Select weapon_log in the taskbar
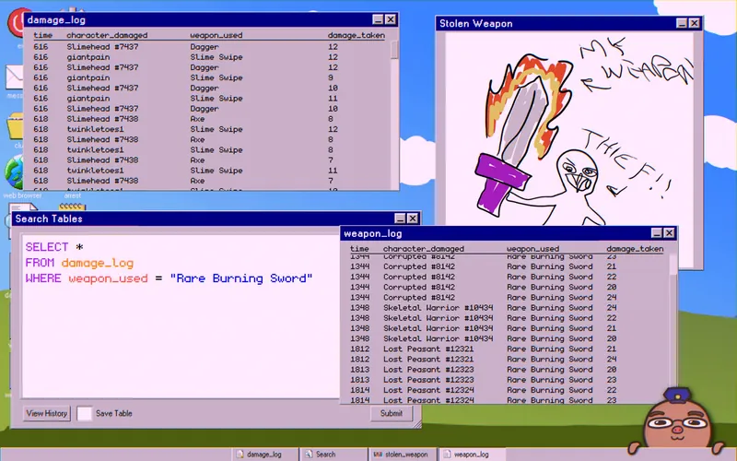This screenshot has width=737, height=461. pos(472,455)
